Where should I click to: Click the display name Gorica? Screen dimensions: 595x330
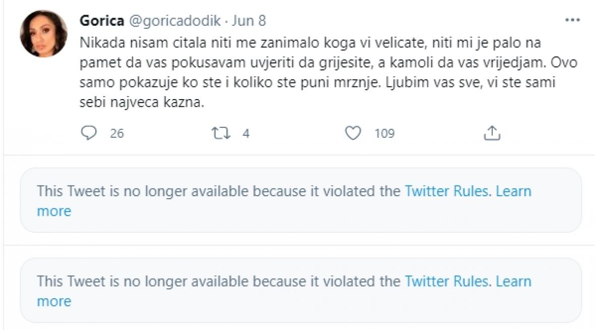pyautogui.click(x=102, y=21)
